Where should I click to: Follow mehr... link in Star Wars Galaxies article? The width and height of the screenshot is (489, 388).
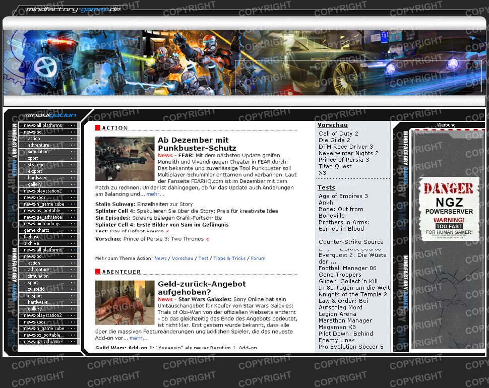(x=138, y=338)
